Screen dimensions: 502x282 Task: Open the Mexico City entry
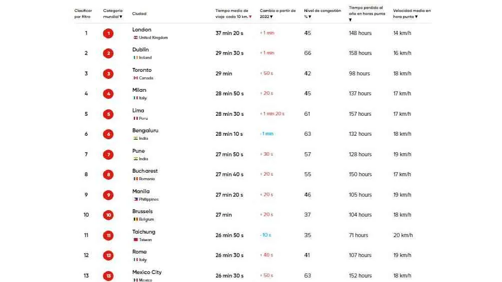(x=146, y=273)
